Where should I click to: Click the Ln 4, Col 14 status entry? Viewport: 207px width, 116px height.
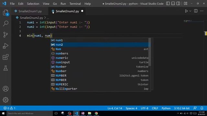click(x=115, y=108)
